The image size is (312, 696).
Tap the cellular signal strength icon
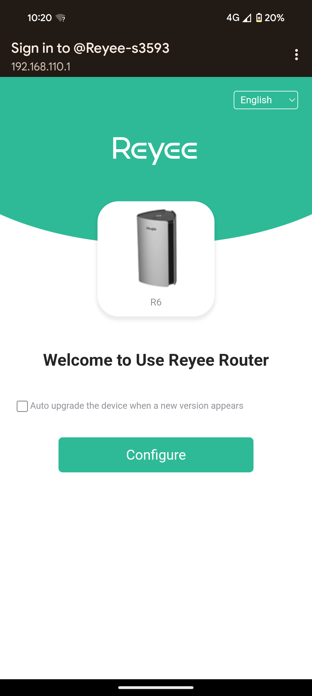tap(247, 18)
